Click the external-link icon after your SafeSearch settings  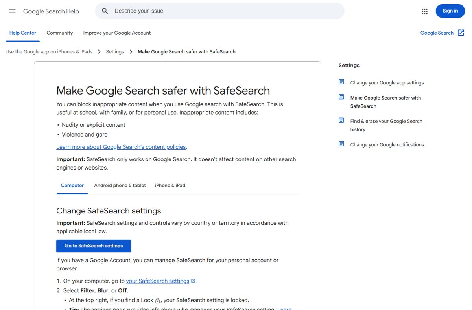[x=193, y=281]
